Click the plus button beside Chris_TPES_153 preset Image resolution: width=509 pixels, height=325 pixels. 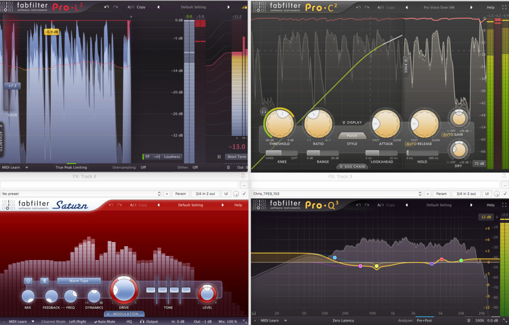pos(428,194)
